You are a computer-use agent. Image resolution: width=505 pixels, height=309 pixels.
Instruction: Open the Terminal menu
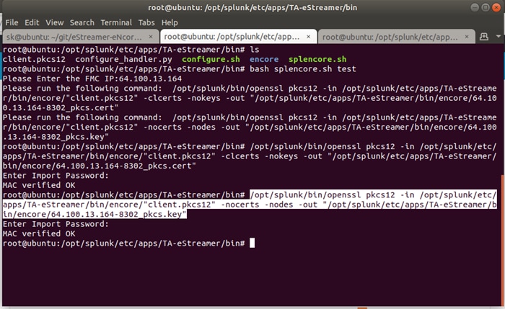coord(116,22)
